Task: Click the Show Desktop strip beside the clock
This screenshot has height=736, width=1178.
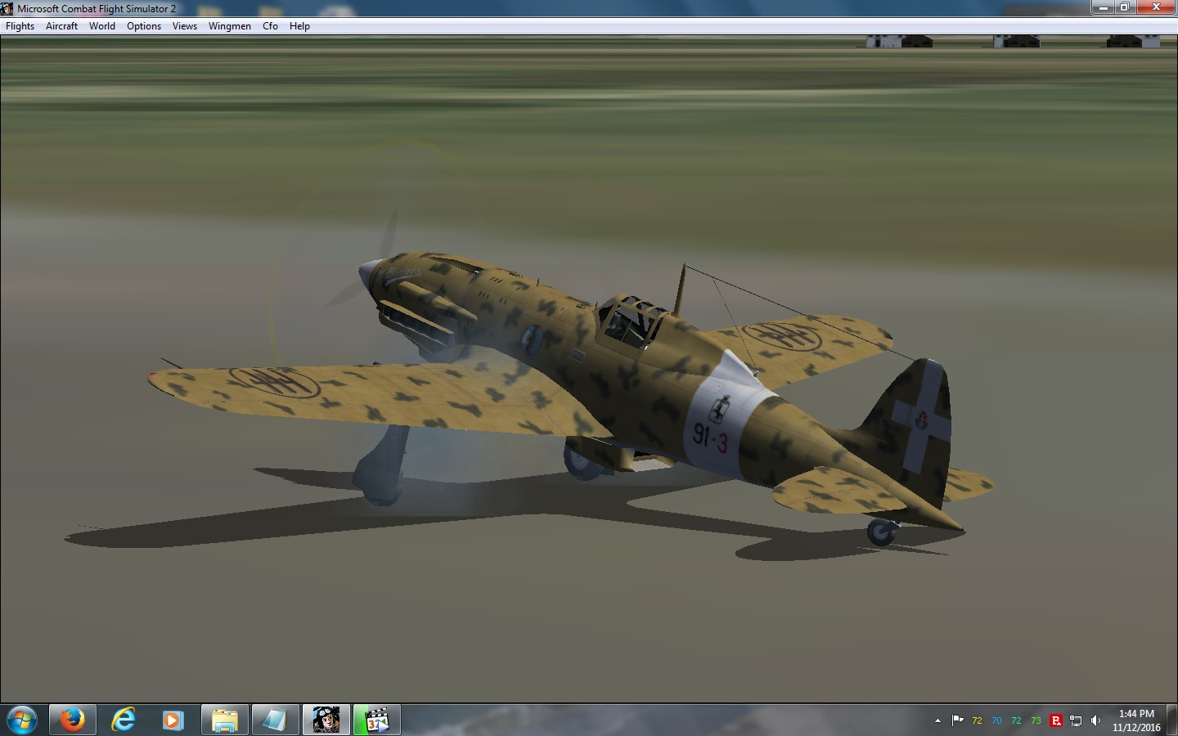Action: (x=1172, y=720)
